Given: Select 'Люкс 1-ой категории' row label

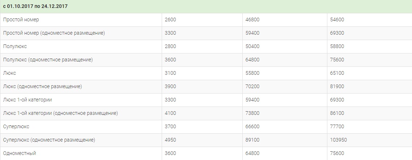Looking at the screenshot, I should click(x=27, y=100).
